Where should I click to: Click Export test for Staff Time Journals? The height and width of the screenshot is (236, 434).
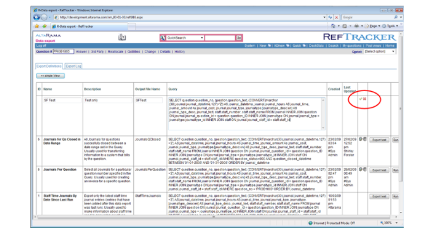click(x=379, y=196)
